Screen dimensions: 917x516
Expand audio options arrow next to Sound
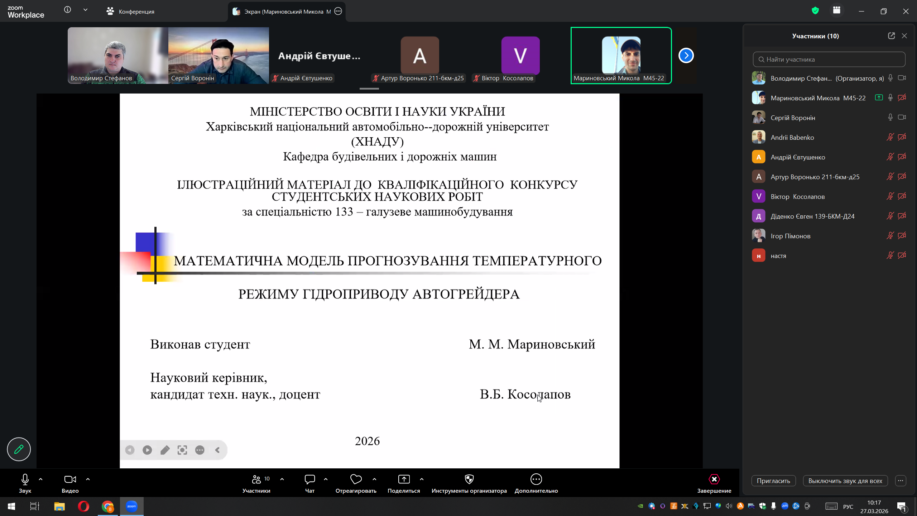pyautogui.click(x=40, y=479)
